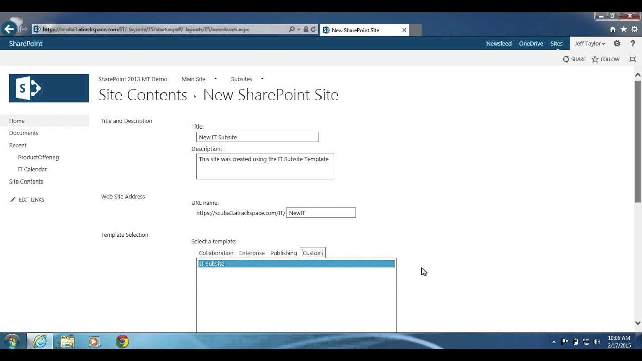Click the security lock icon in address bar
The width and height of the screenshot is (642, 361).
[306, 30]
